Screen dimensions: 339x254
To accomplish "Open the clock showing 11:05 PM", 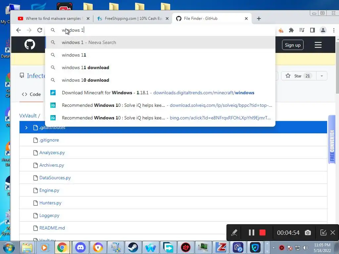I will tap(322, 247).
